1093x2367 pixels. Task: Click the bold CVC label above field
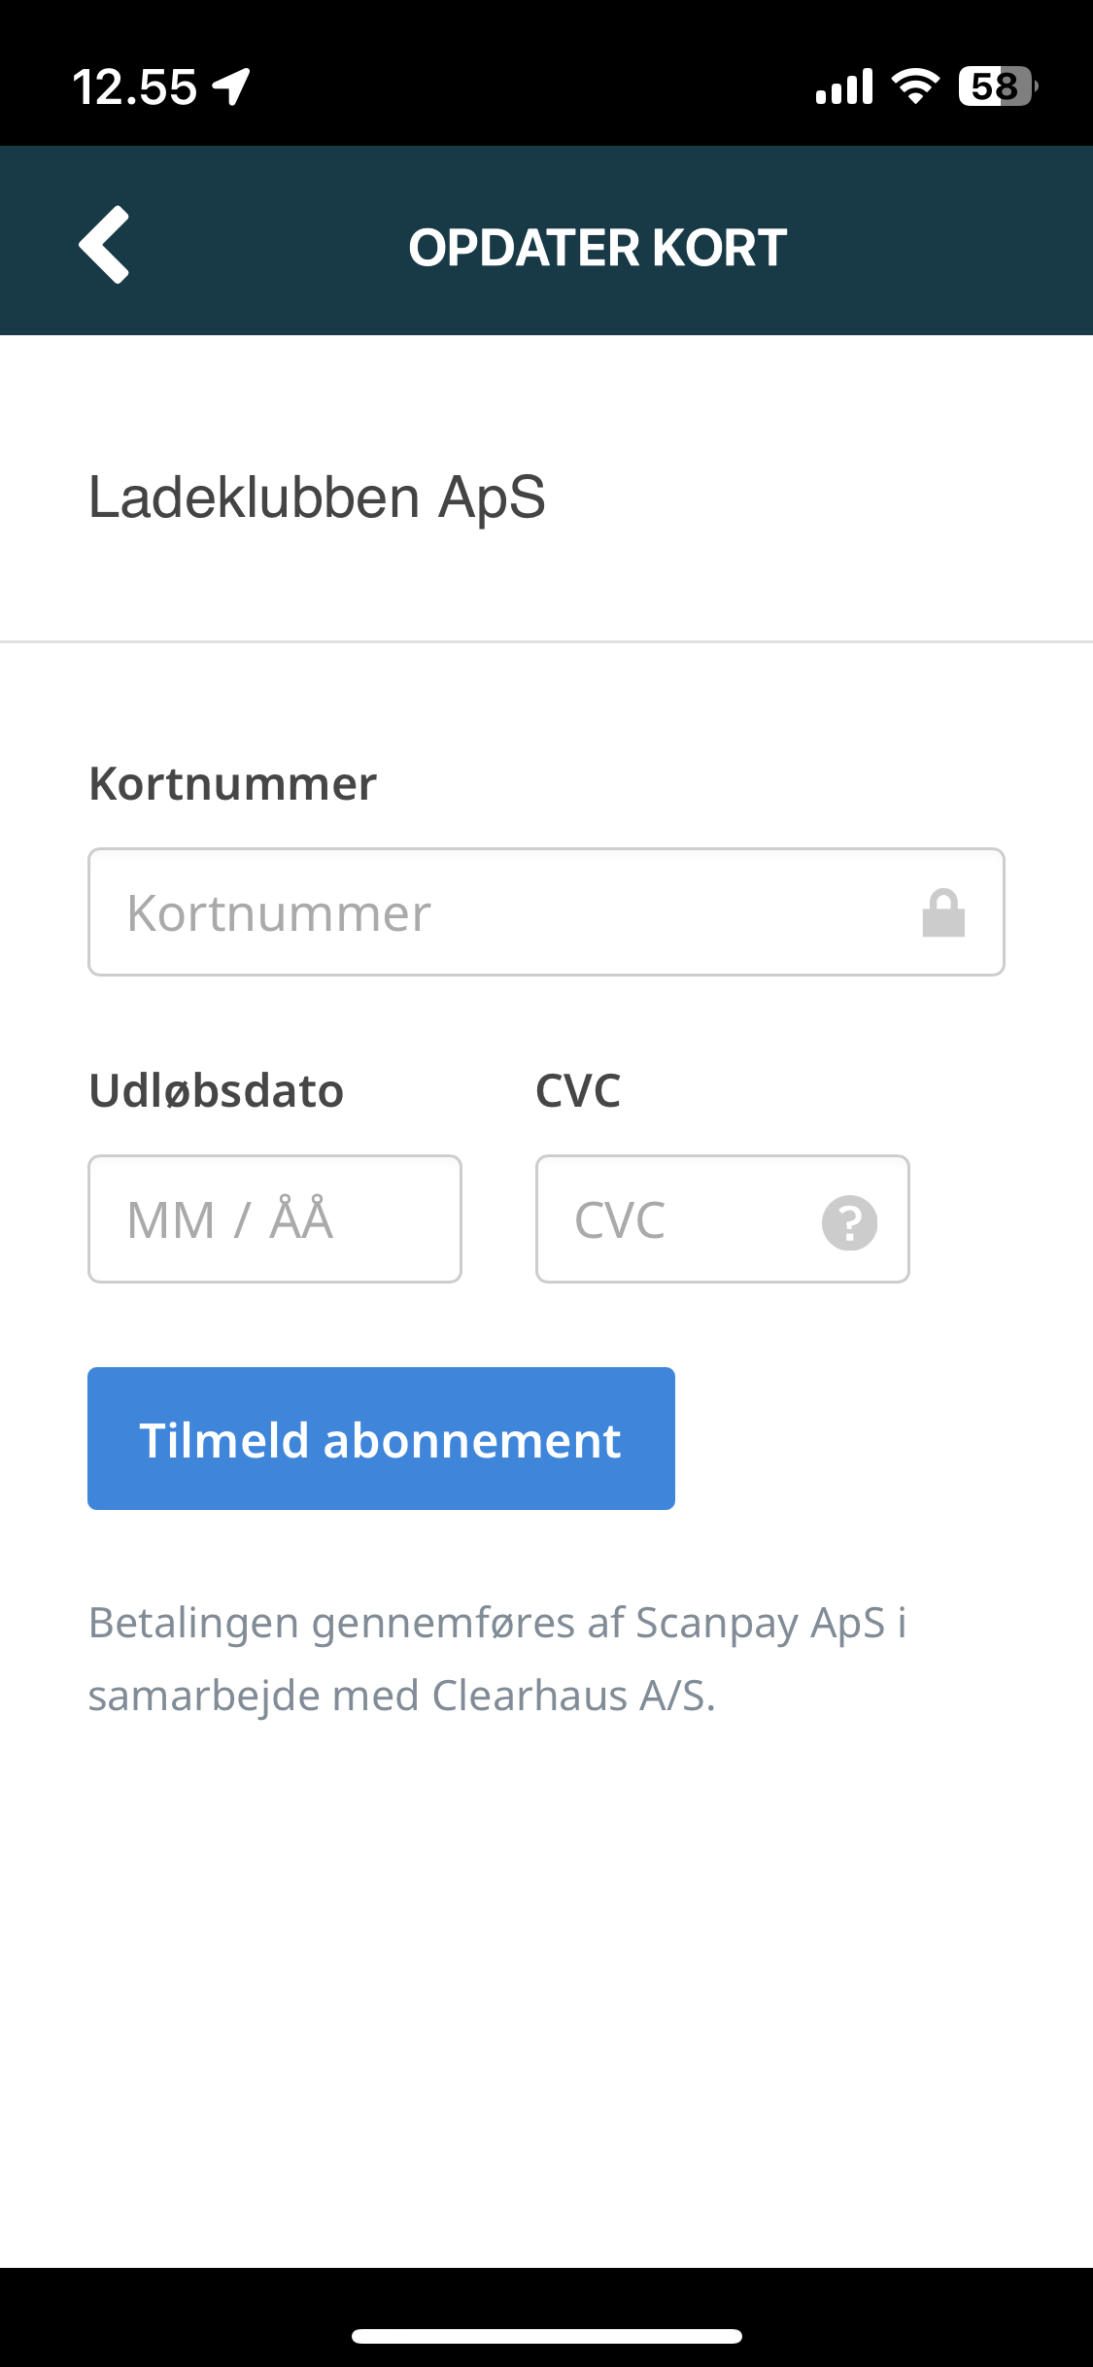[x=578, y=1090]
